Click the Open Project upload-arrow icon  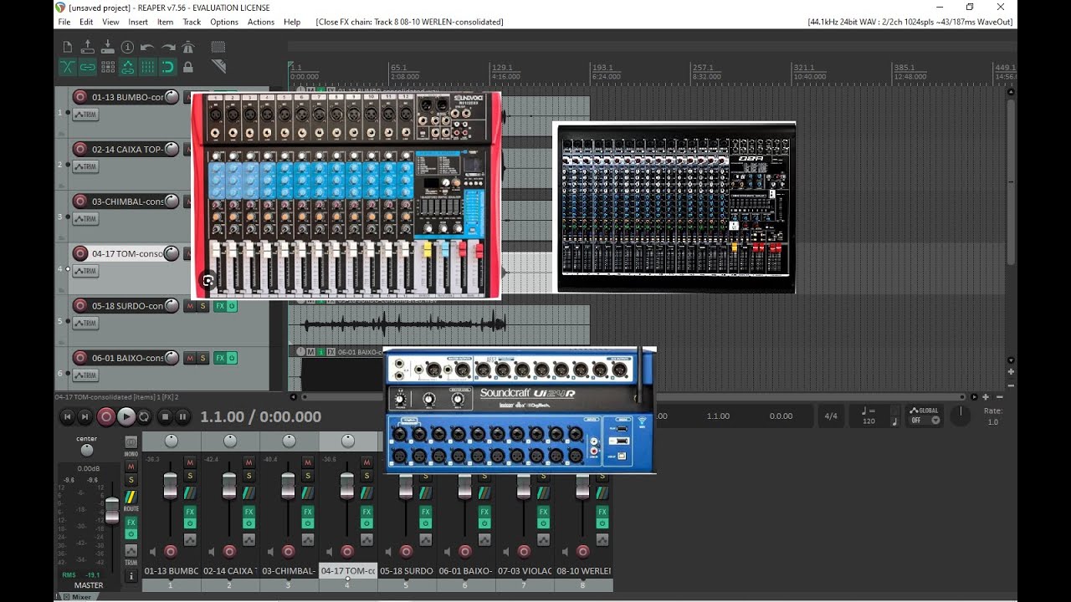[88, 47]
